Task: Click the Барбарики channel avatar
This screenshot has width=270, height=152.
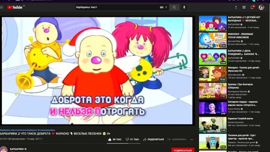Action: pyautogui.click(x=3, y=149)
